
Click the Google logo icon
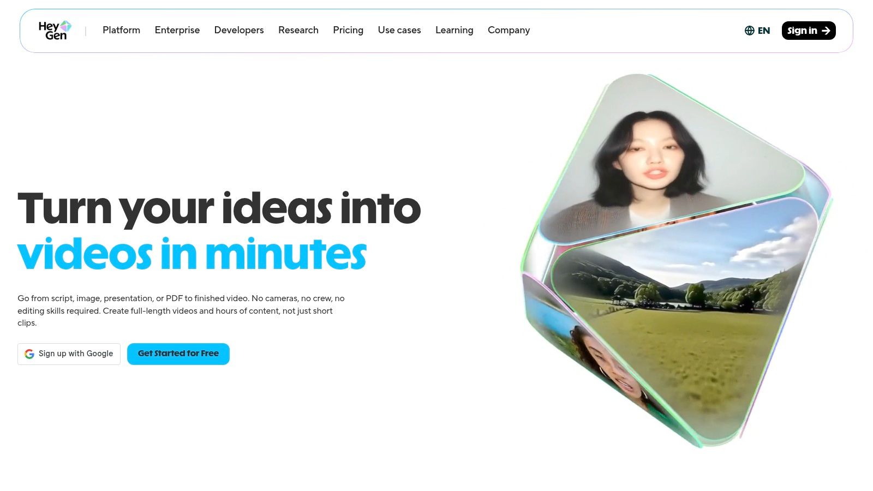29,354
